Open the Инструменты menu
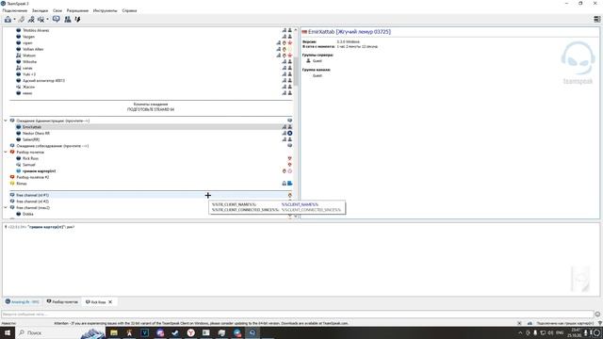This screenshot has height=339, width=603. pyautogui.click(x=105, y=10)
